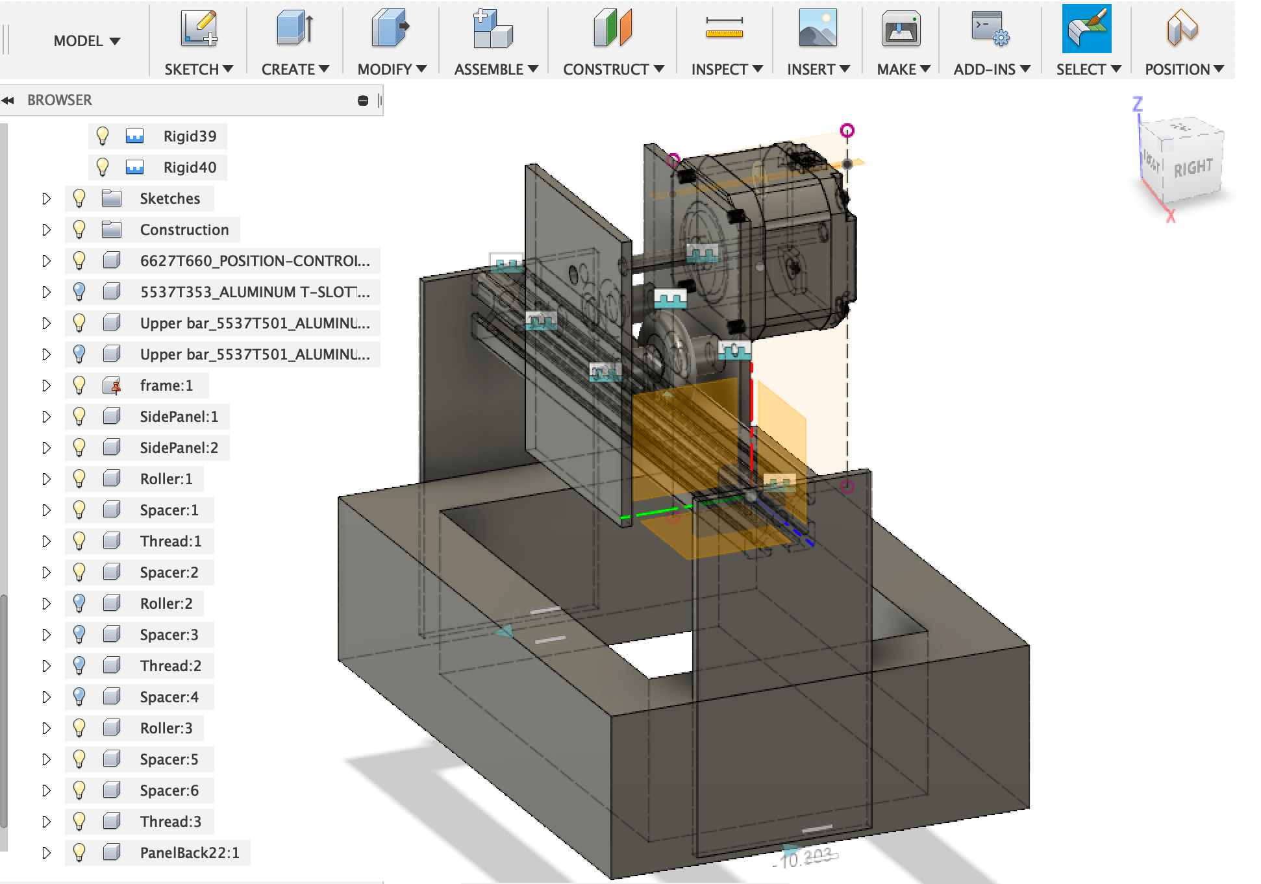
Task: Open the SELECT menu
Action: click(1088, 69)
